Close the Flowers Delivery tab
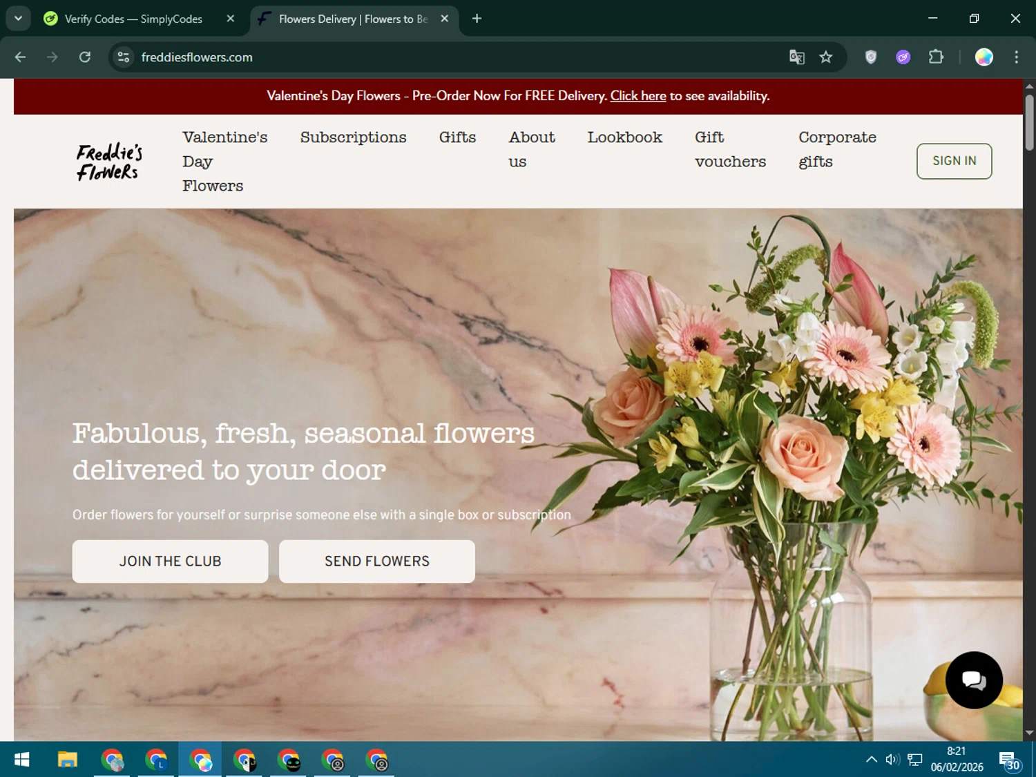 coord(445,19)
